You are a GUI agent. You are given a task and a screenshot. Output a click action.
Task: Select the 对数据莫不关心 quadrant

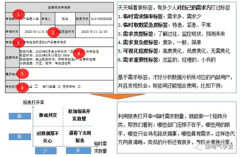click(47, 137)
